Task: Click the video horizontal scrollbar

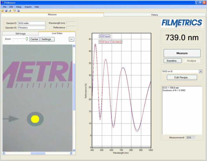Action: click(x=38, y=153)
